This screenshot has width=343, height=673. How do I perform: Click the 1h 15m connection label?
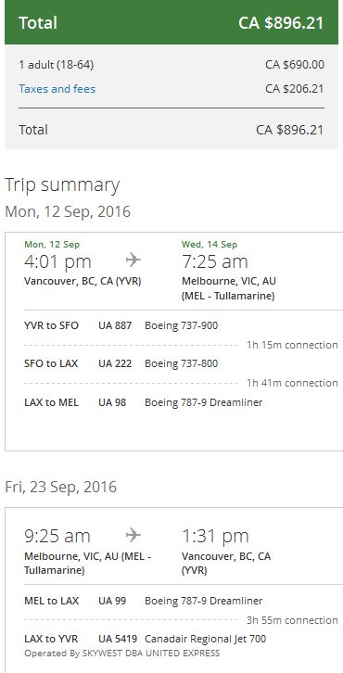[292, 345]
